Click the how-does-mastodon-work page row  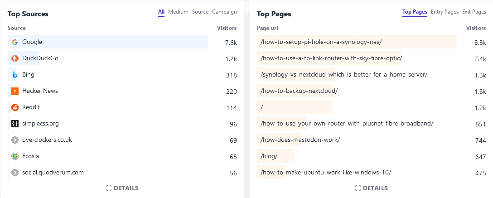coord(300,140)
